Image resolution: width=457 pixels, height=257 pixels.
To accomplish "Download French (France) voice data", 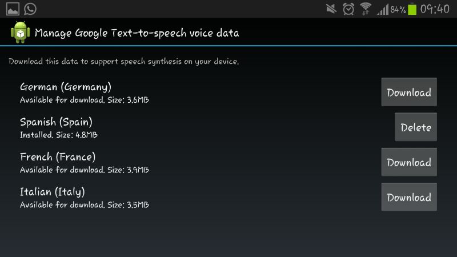I will coord(409,162).
